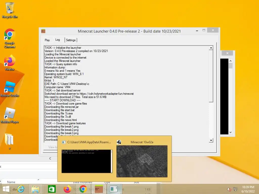Click log line 'TASK --> Query system info'

[x=61, y=64]
